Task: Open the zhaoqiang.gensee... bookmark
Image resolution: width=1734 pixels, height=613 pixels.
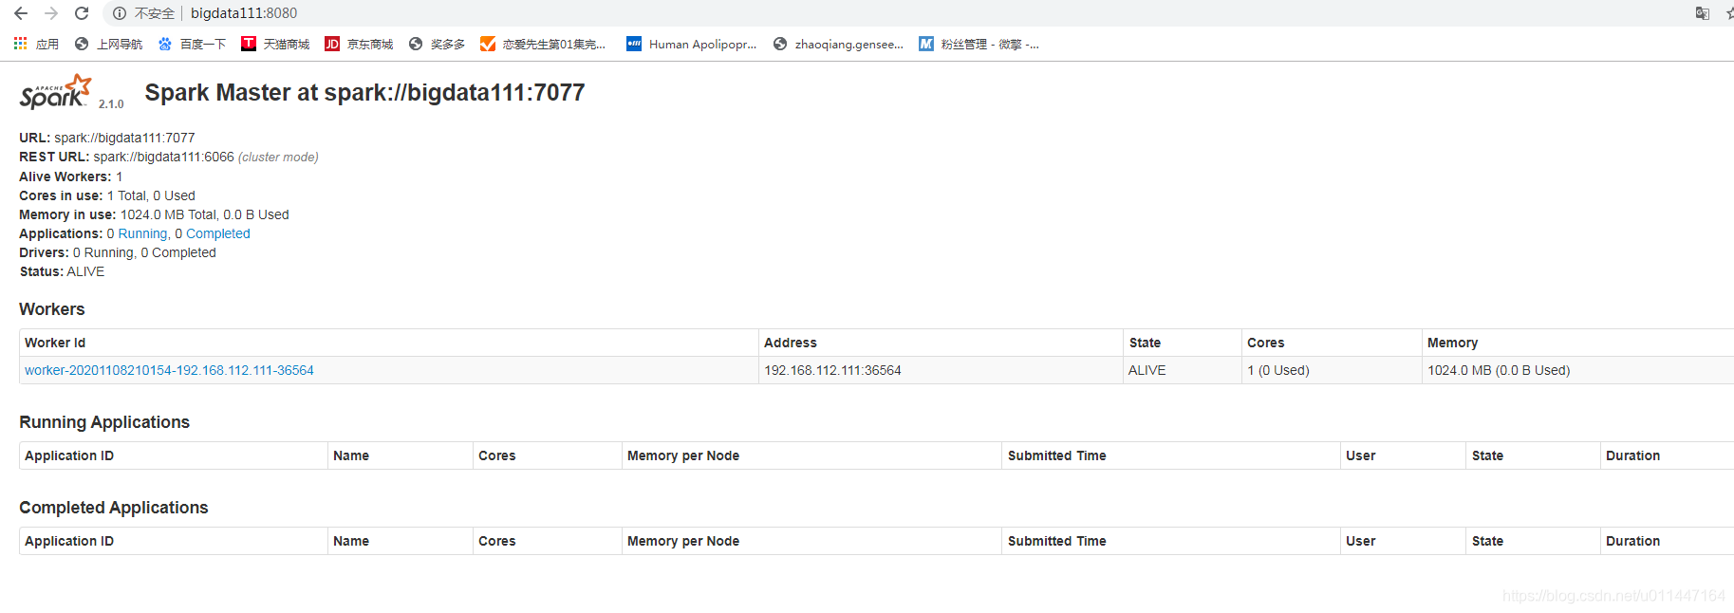Action: [838, 44]
